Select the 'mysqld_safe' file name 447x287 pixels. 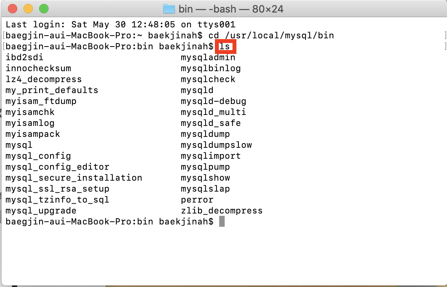(x=211, y=123)
